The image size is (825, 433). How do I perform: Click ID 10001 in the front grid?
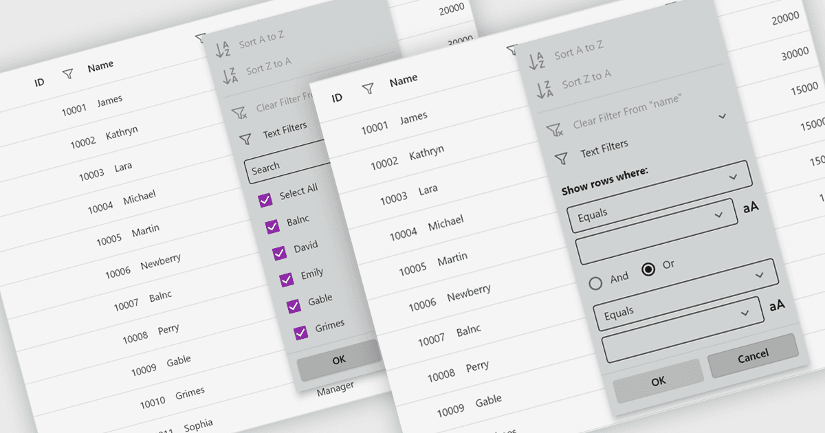click(375, 127)
